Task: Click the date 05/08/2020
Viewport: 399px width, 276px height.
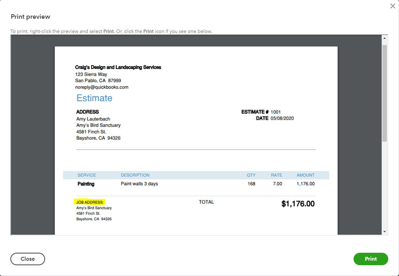Action: coord(282,118)
